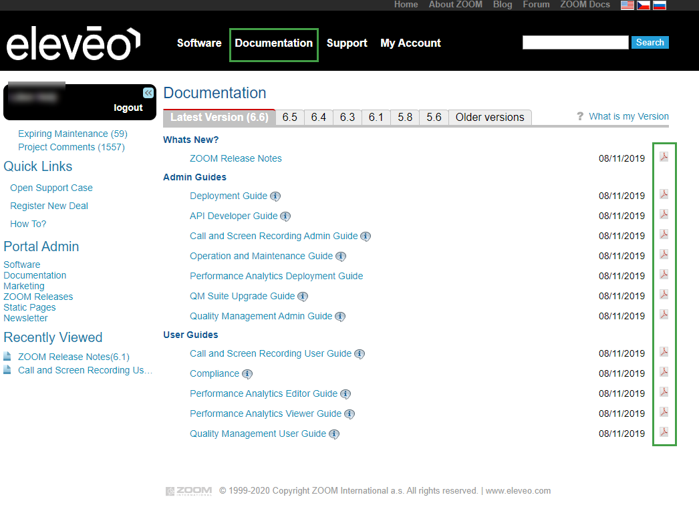Open PDF icon for Quality Management User Guide

point(664,432)
